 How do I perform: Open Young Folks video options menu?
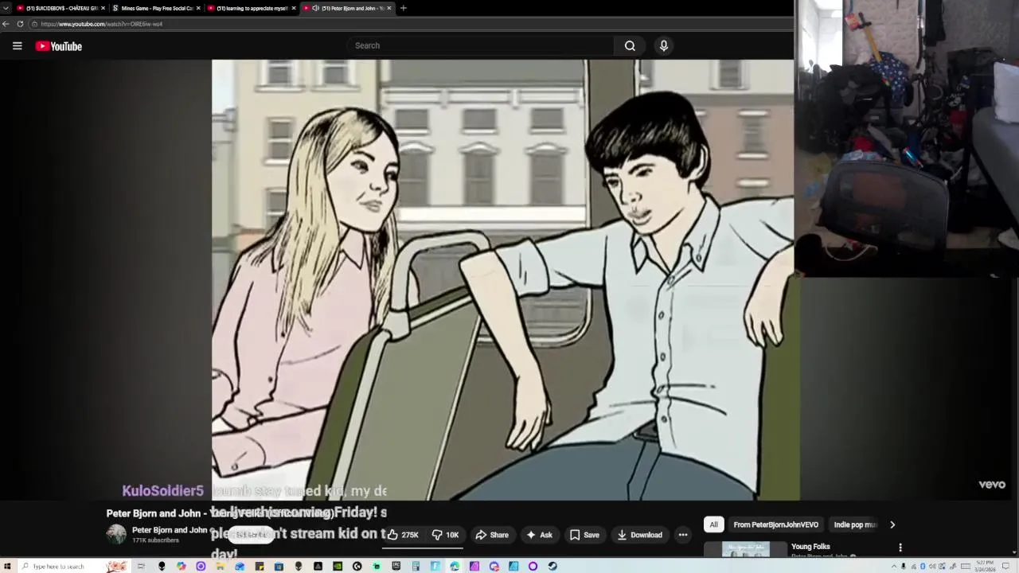(x=900, y=548)
